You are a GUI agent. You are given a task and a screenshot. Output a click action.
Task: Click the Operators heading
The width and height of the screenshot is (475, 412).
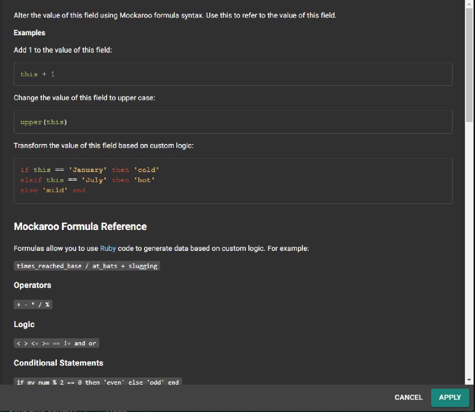tap(32, 285)
